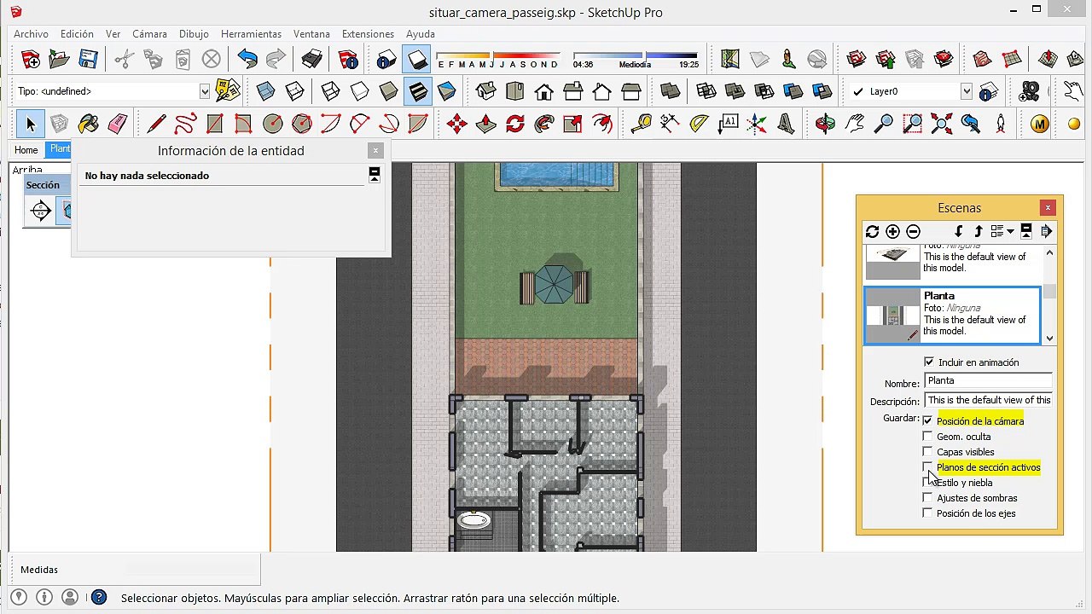Open the Cámara menu
This screenshot has height=614, width=1092.
coord(149,34)
